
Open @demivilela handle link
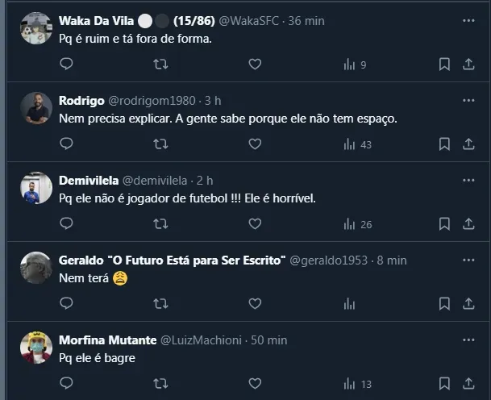click(x=155, y=180)
